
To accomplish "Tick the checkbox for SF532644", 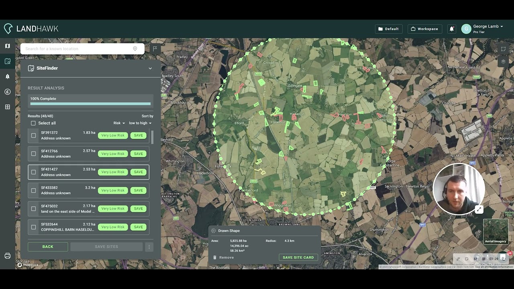I will [x=33, y=227].
